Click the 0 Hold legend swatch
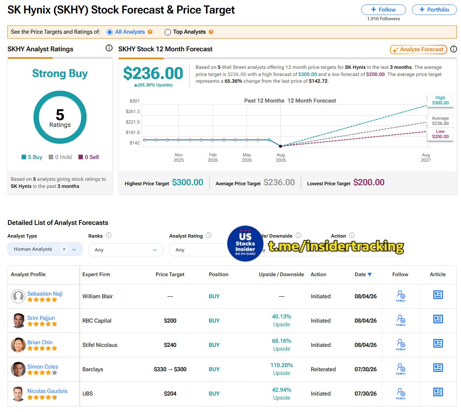461x412 pixels. (x=51, y=157)
